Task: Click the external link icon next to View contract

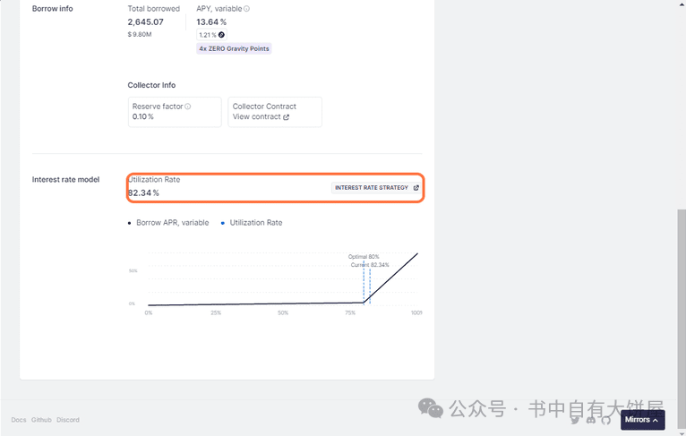Action: (x=286, y=117)
